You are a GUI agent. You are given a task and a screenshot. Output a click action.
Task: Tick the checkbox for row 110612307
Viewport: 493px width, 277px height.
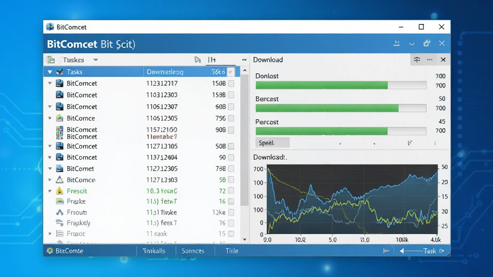[x=231, y=107]
